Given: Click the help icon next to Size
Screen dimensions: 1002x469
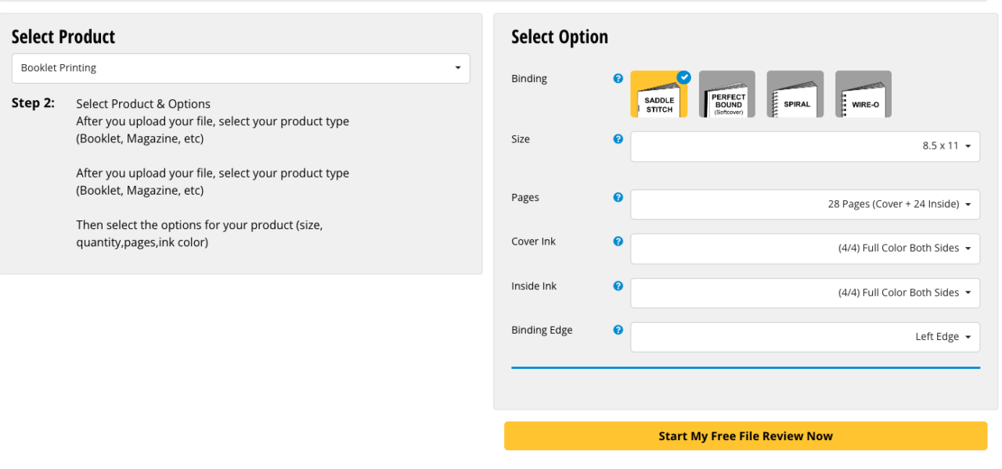Looking at the screenshot, I should click(618, 139).
